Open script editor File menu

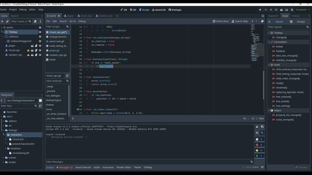48,21
